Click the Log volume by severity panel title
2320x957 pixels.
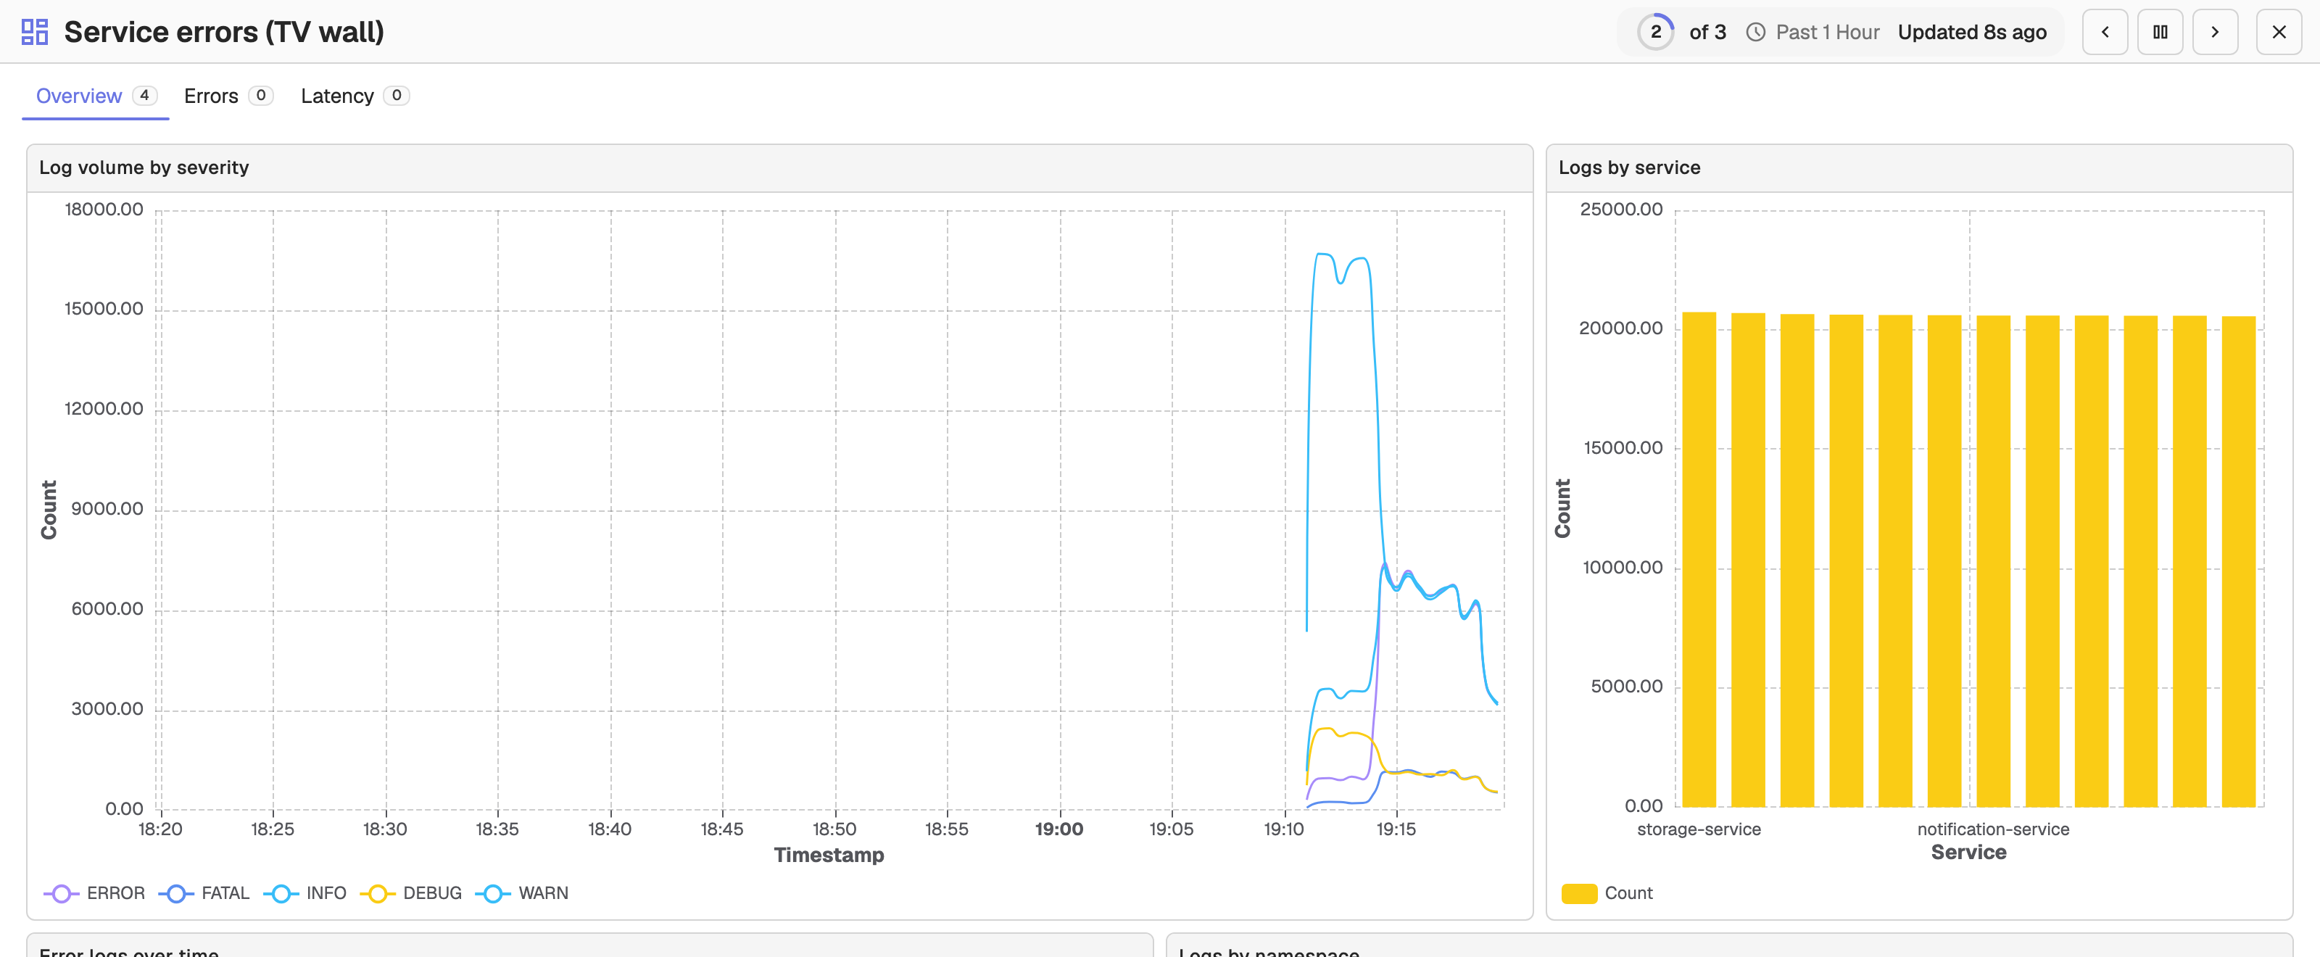144,167
